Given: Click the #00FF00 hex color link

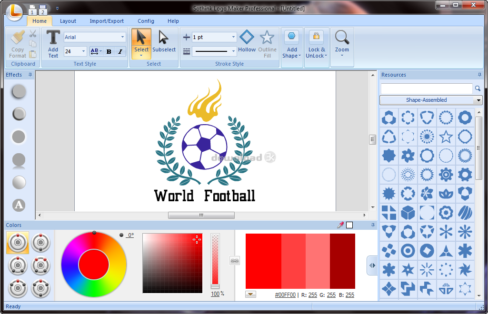Looking at the screenshot, I should pyautogui.click(x=285, y=295).
